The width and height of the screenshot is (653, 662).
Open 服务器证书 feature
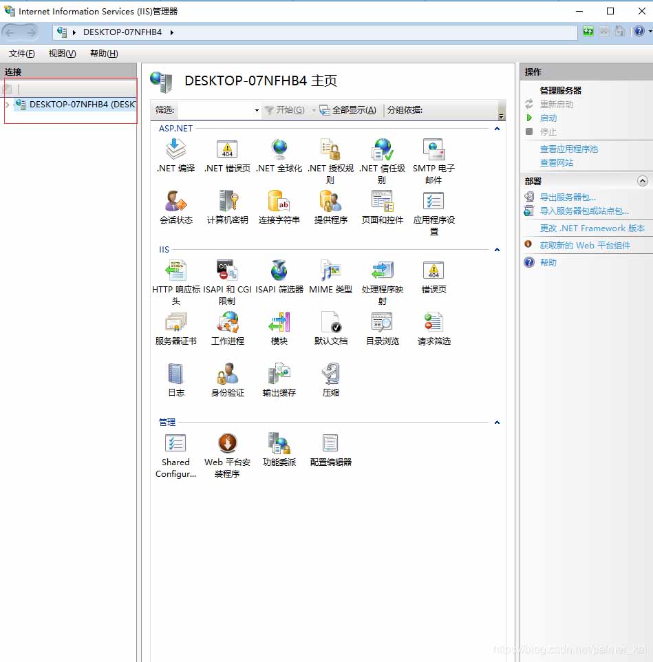175,328
